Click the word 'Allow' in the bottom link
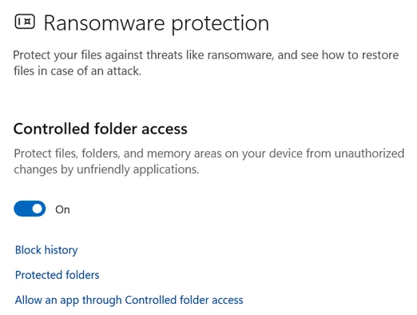The width and height of the screenshot is (417, 315). tap(28, 300)
